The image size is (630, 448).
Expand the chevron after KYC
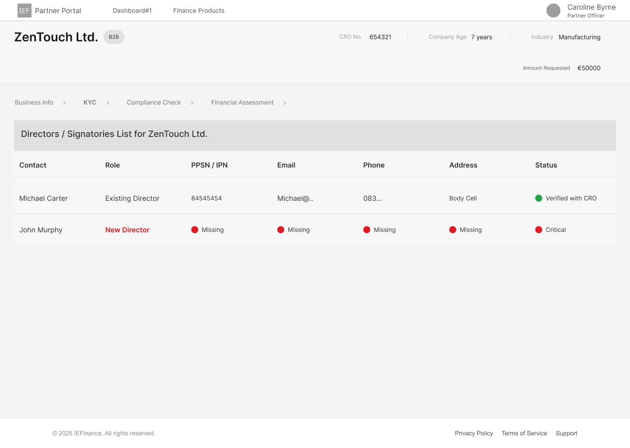point(107,102)
